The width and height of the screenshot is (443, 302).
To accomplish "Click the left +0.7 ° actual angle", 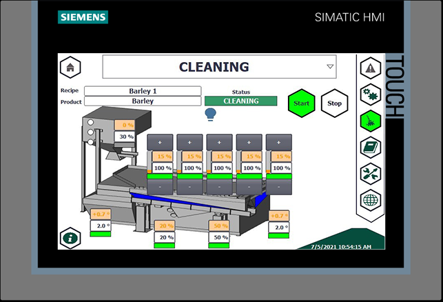I will [101, 214].
